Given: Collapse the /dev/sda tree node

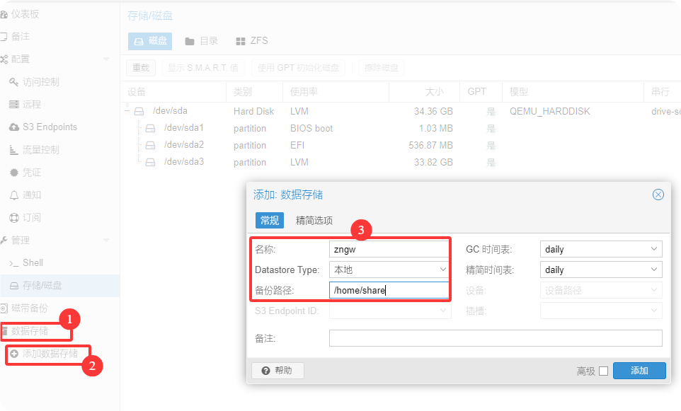Looking at the screenshot, I should 127,111.
